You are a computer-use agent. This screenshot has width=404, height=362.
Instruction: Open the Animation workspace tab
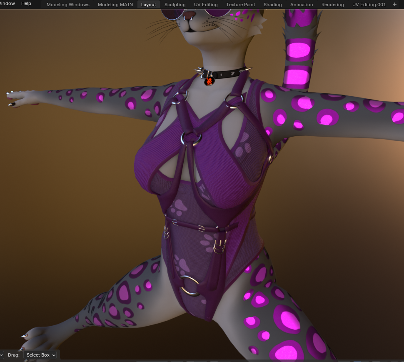(x=302, y=5)
